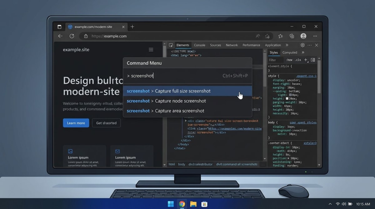Focus the Command Menu search field
Viewport: 375px width, 209px height.
click(187, 76)
